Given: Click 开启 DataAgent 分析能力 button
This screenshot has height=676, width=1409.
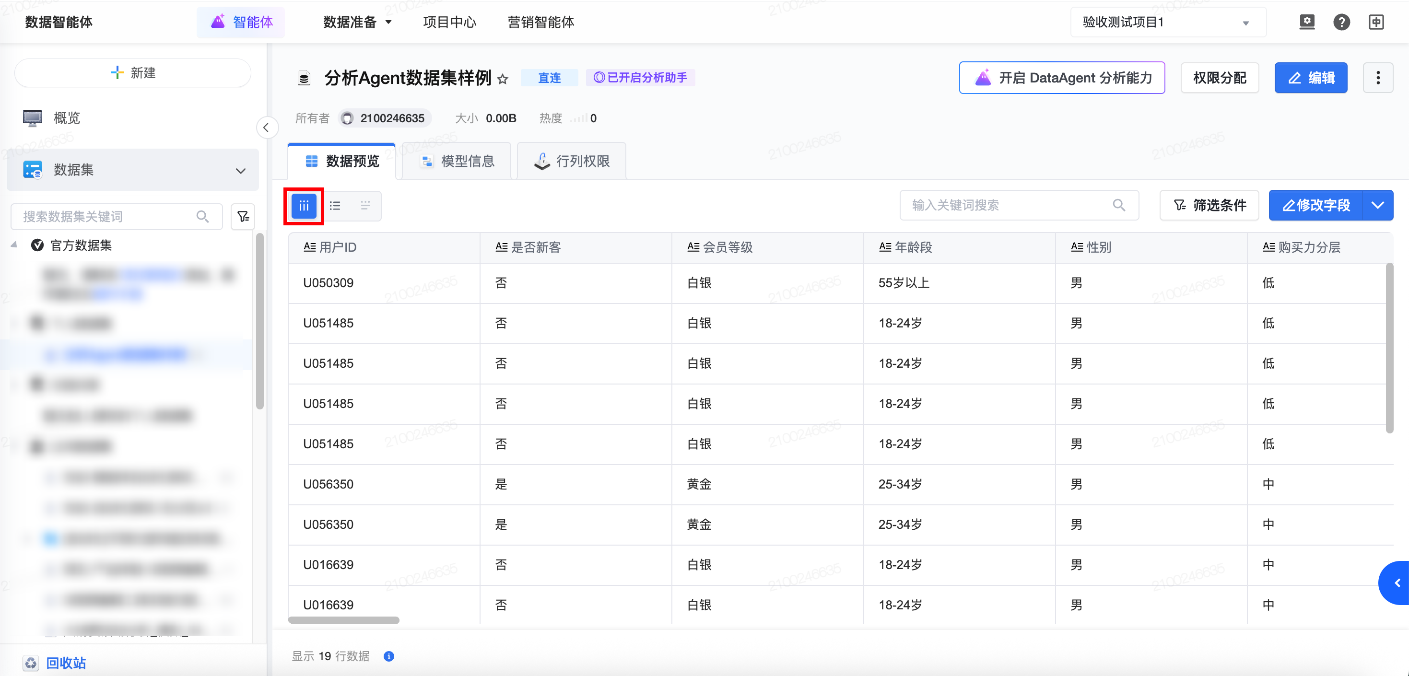Looking at the screenshot, I should (1062, 78).
